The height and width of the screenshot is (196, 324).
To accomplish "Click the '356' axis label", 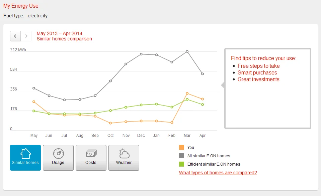I will point(13,89).
